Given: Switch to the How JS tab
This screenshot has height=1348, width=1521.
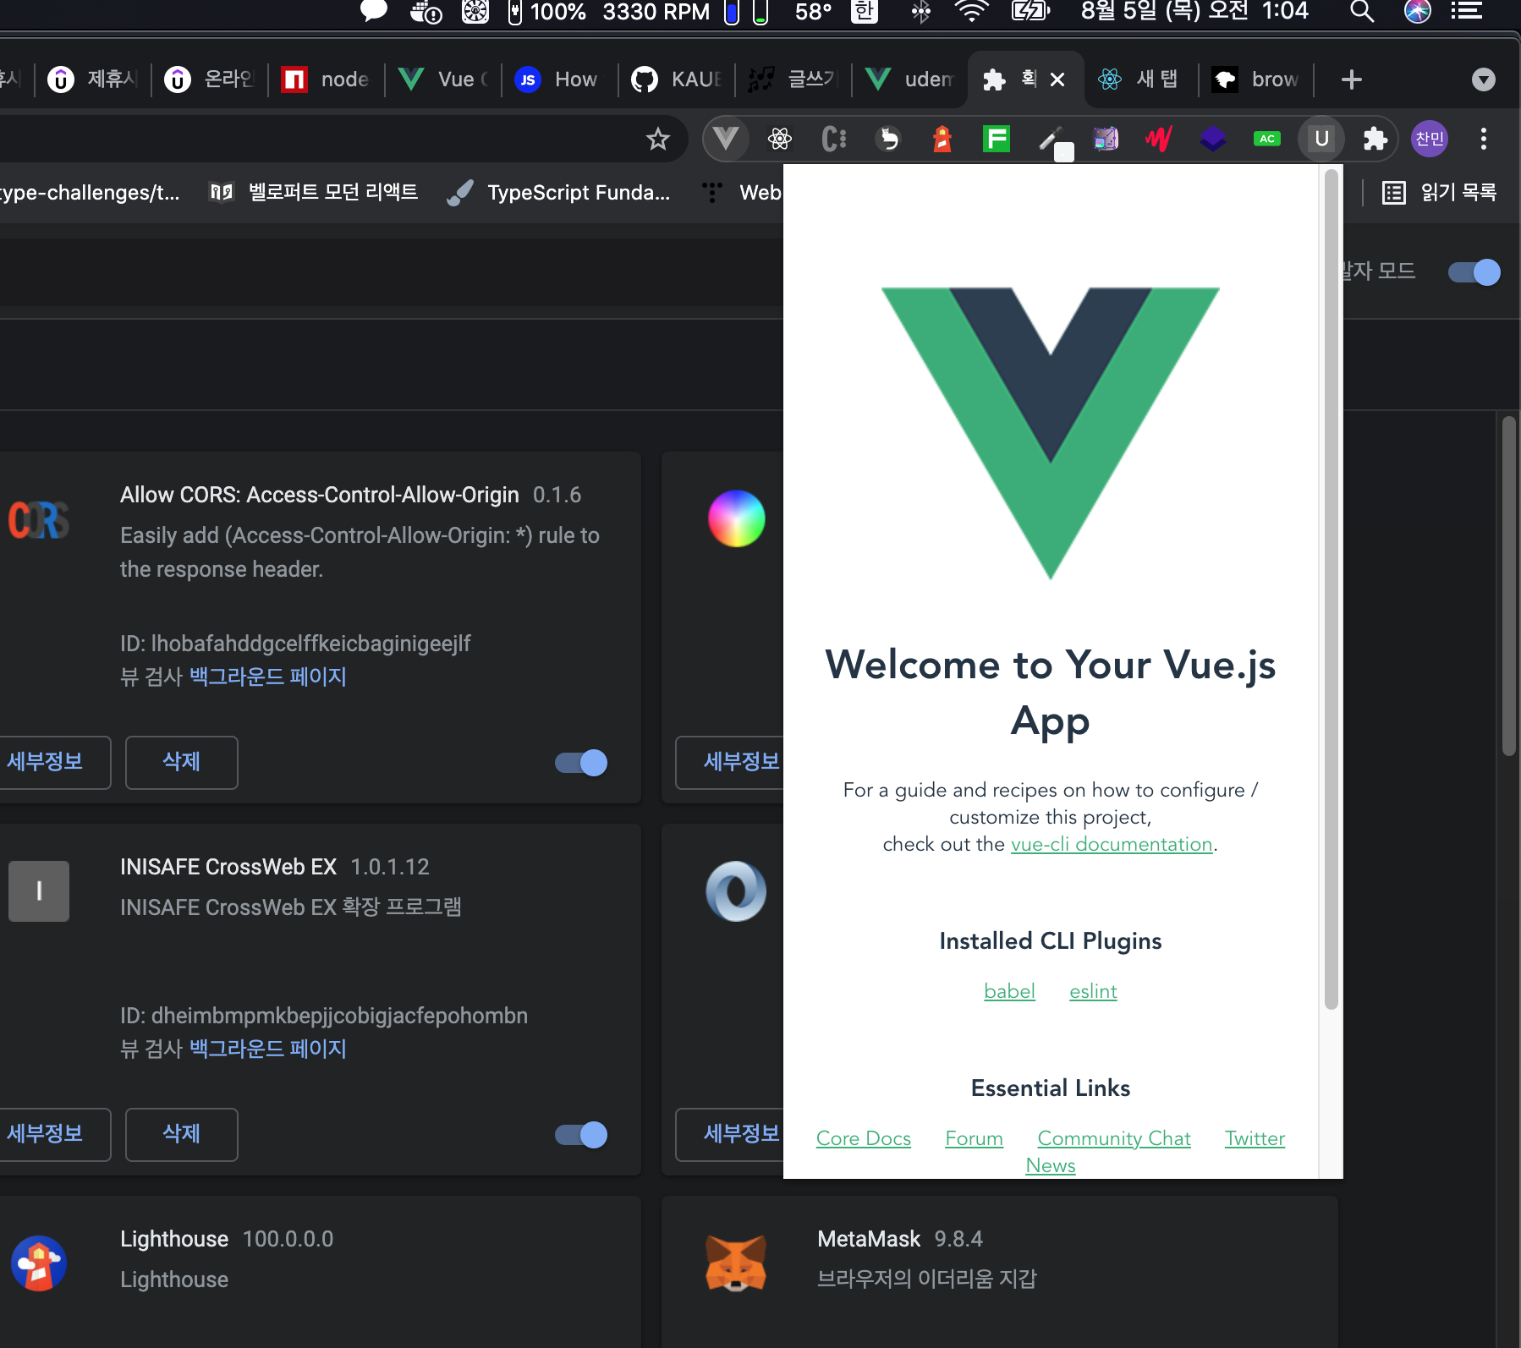Looking at the screenshot, I should [x=560, y=79].
